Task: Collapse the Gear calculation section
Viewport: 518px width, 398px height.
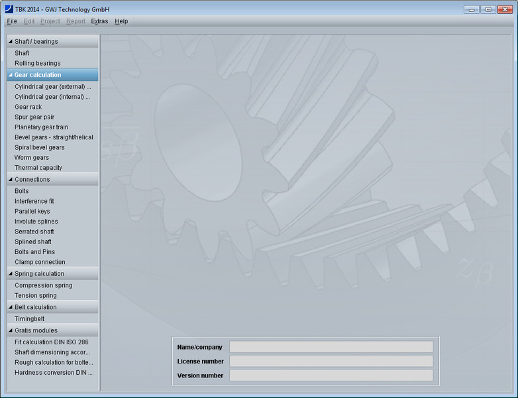Action: [x=10, y=75]
